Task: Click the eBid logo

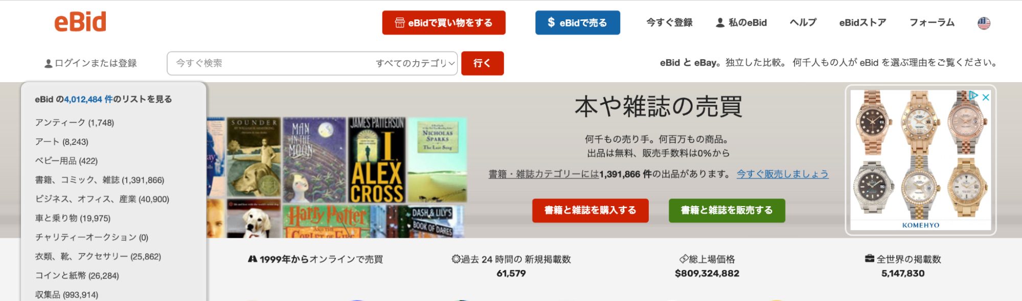Action: pyautogui.click(x=80, y=22)
